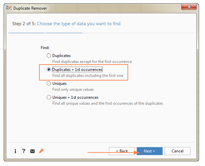Click the Duplicate Remover title bar icon
Viewport: 205px width, 166px height.
[x=9, y=8]
